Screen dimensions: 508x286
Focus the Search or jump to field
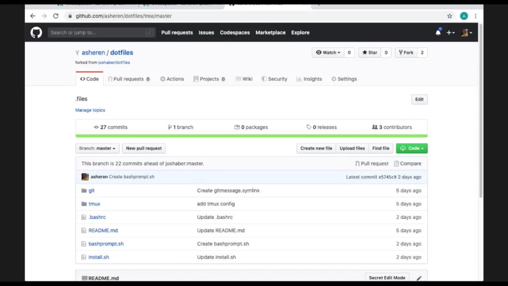point(102,33)
